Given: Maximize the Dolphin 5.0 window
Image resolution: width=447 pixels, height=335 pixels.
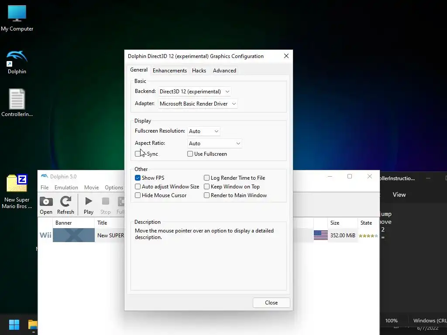Looking at the screenshot, I should [350, 176].
